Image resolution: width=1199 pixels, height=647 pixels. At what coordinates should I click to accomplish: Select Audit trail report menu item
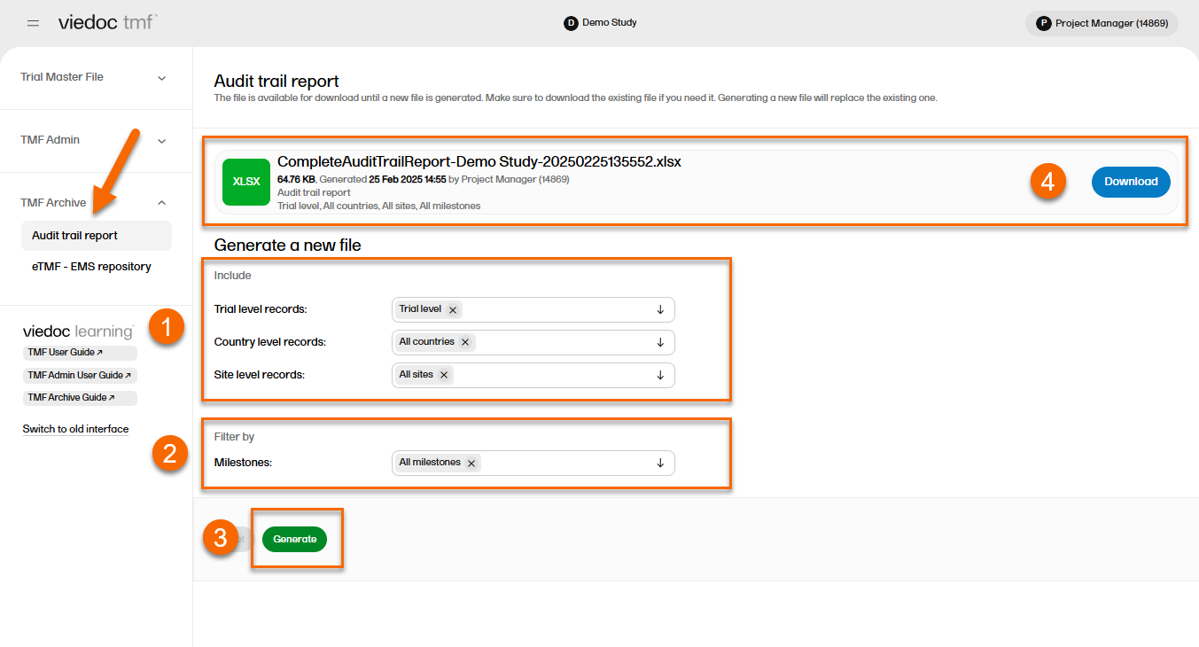coord(75,236)
